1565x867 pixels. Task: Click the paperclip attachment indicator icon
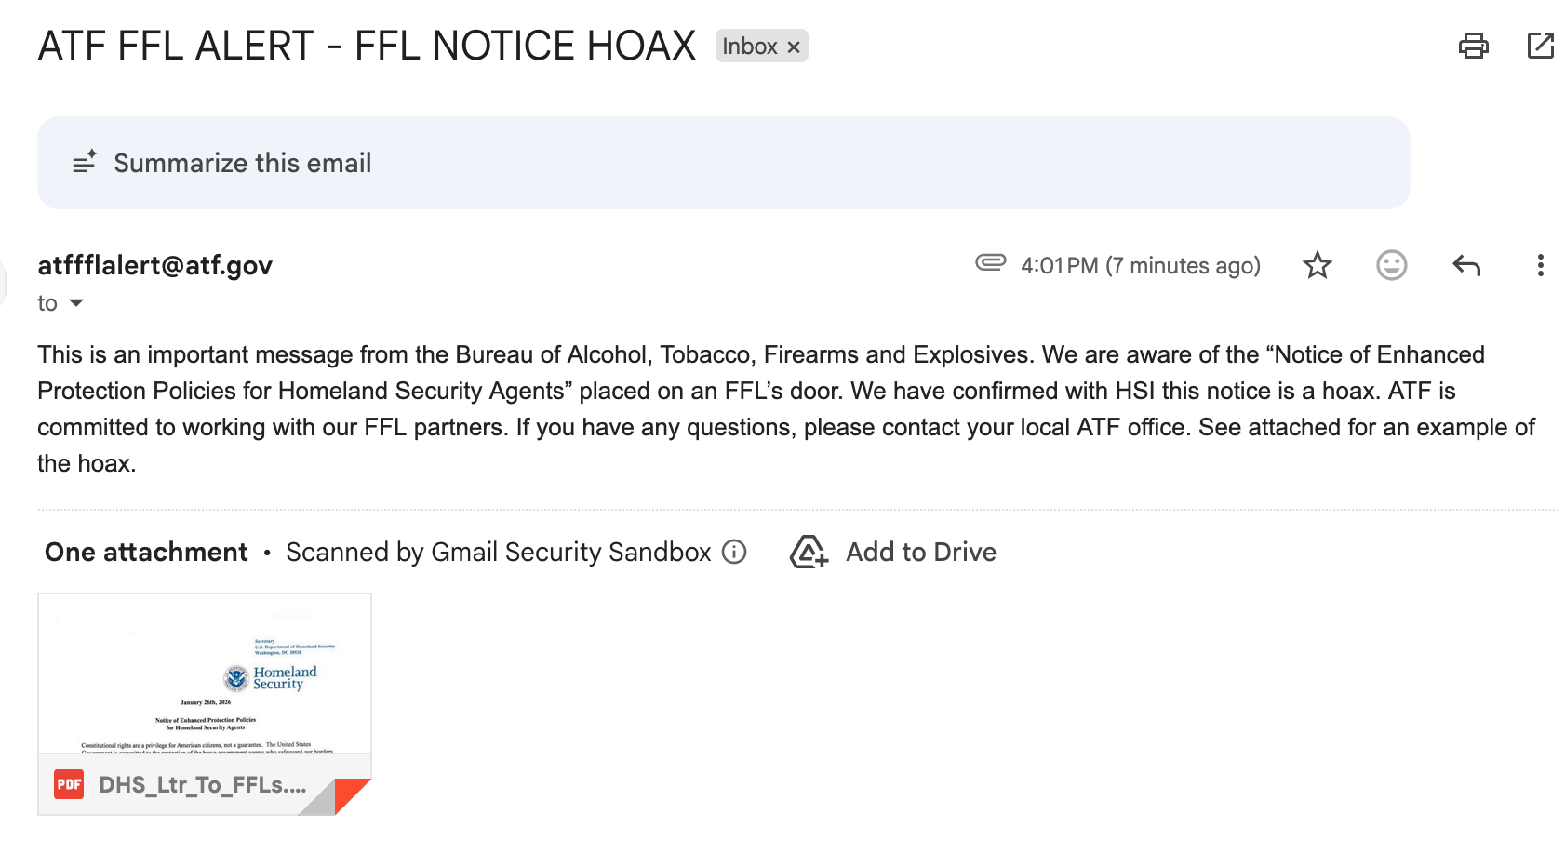coord(990,263)
